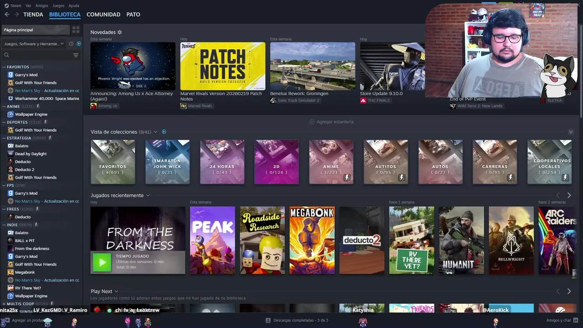Open the BIBLIOTECA tab

65,15
